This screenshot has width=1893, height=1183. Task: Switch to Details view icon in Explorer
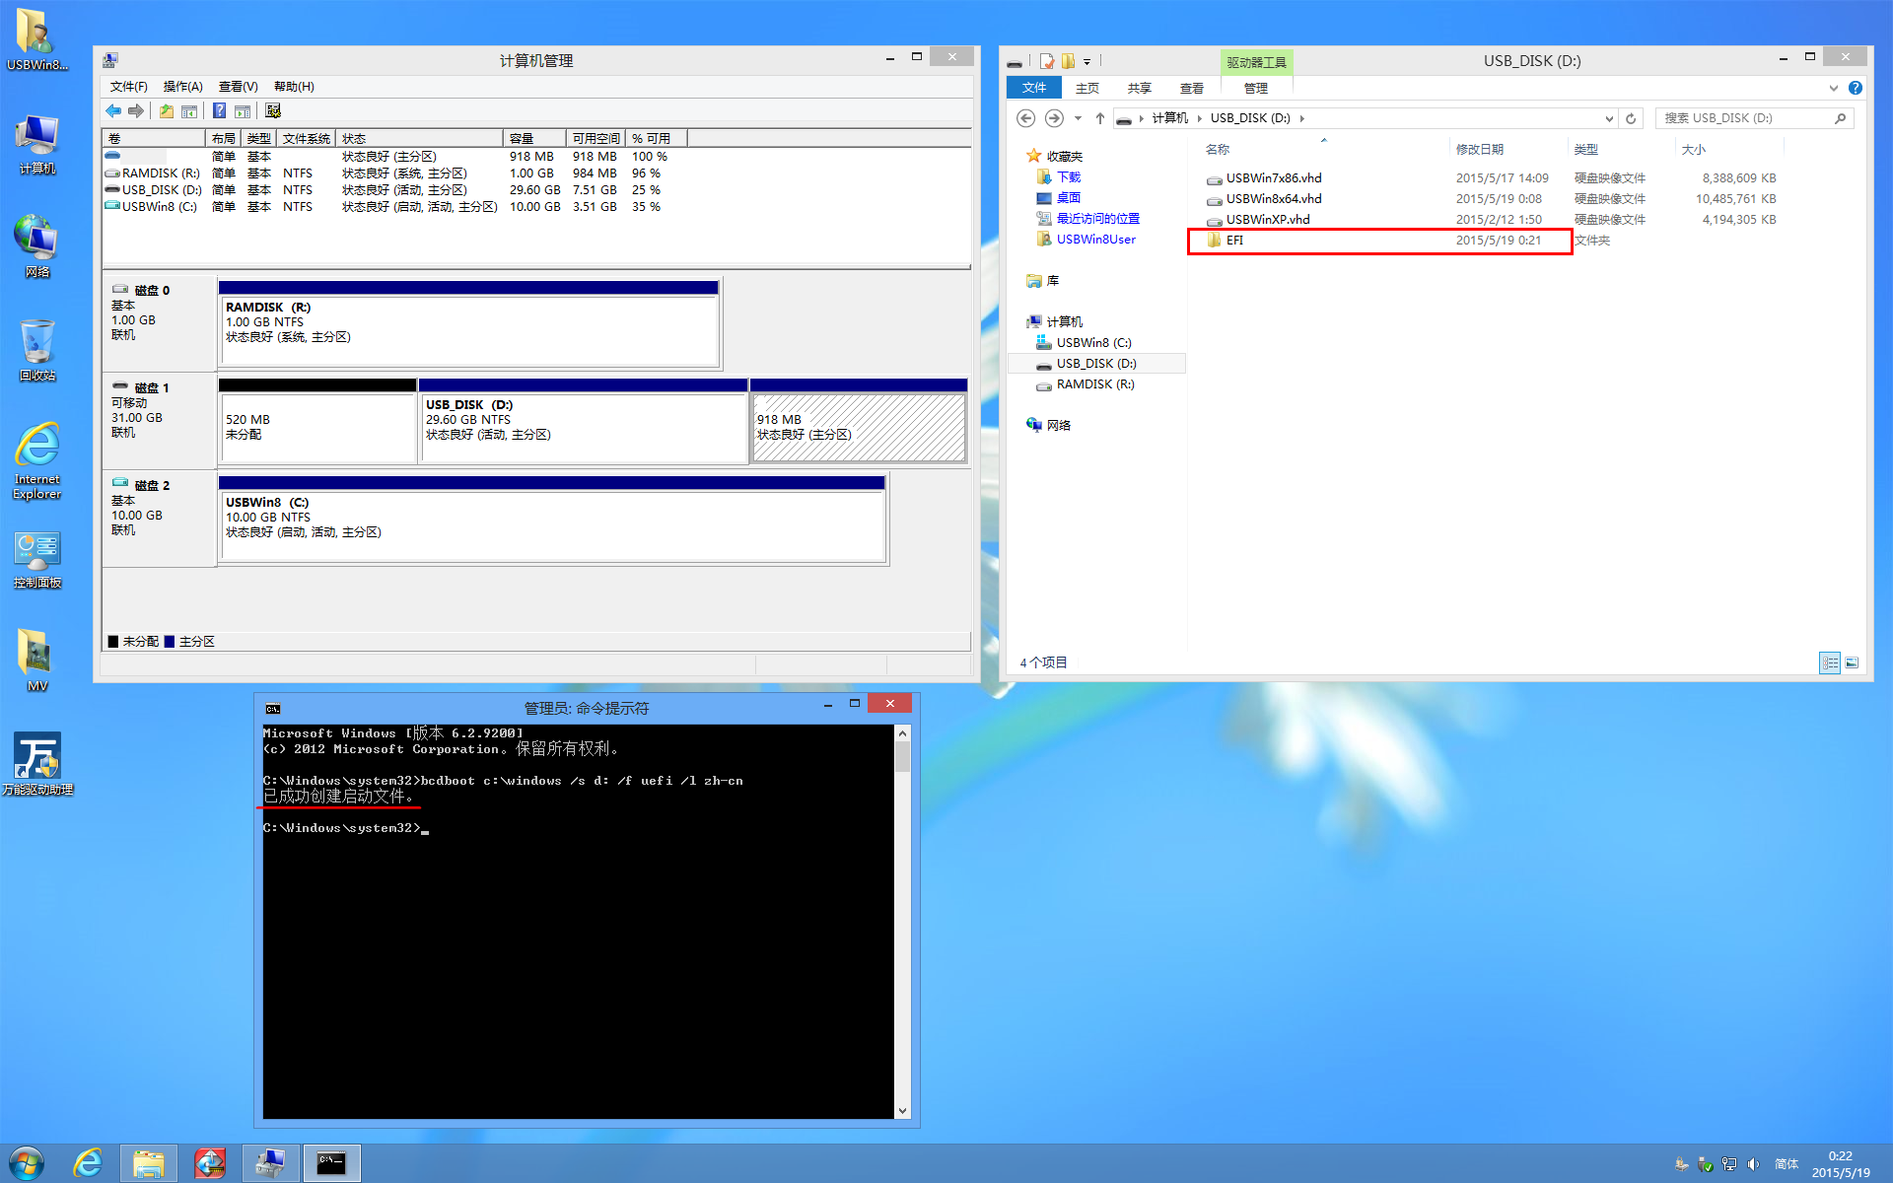point(1830,662)
